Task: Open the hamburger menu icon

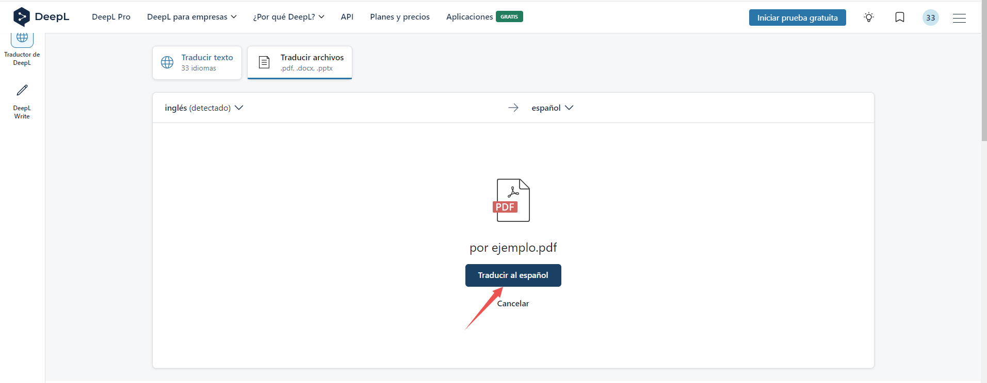Action: coord(959,18)
